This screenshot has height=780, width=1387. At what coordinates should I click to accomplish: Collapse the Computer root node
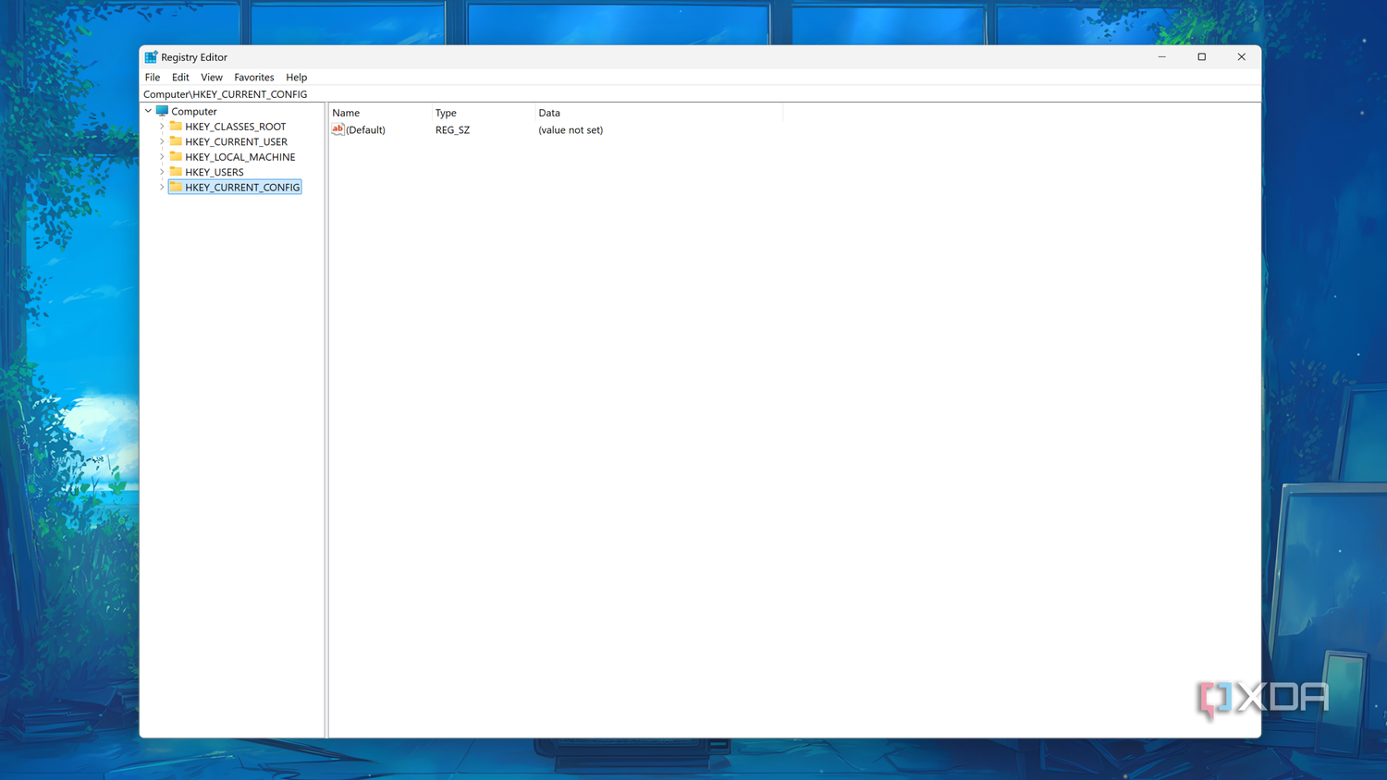tap(148, 111)
